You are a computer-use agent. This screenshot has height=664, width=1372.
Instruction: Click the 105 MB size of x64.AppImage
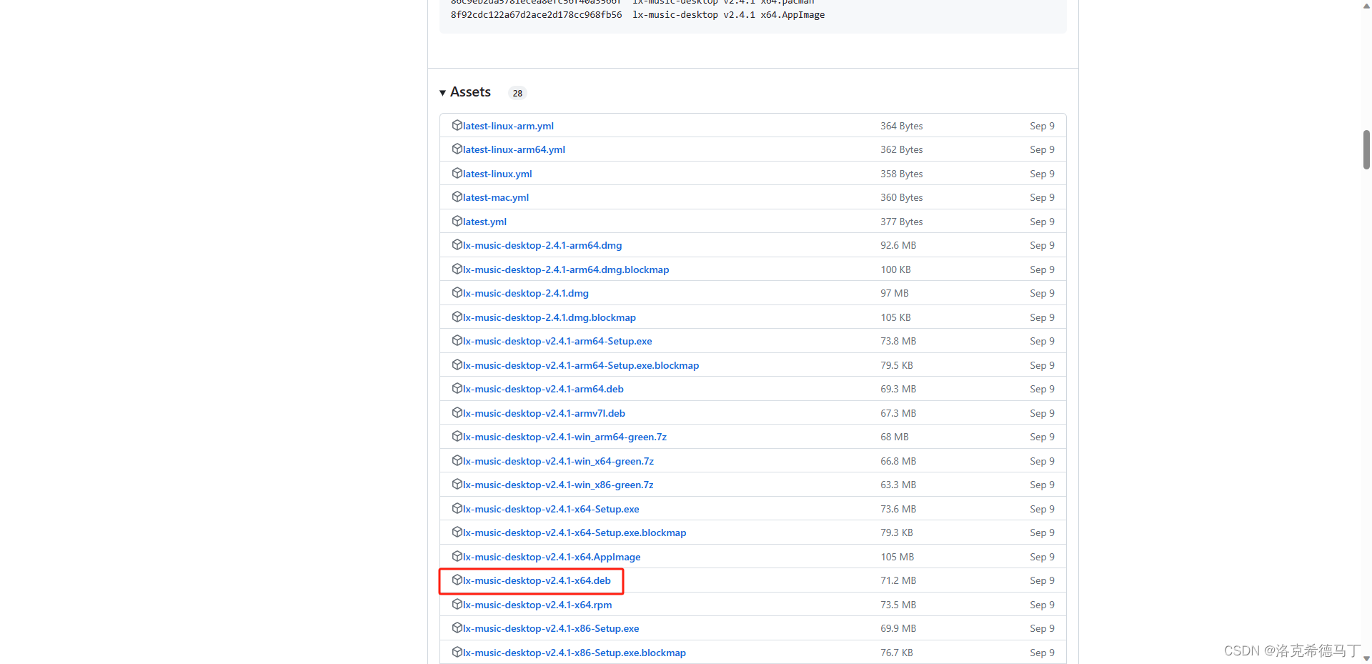pyautogui.click(x=897, y=557)
